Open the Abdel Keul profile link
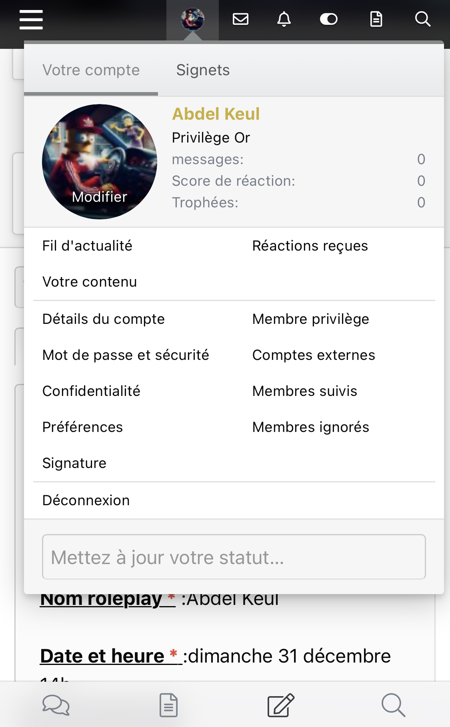This screenshot has width=450, height=727. pos(216,114)
